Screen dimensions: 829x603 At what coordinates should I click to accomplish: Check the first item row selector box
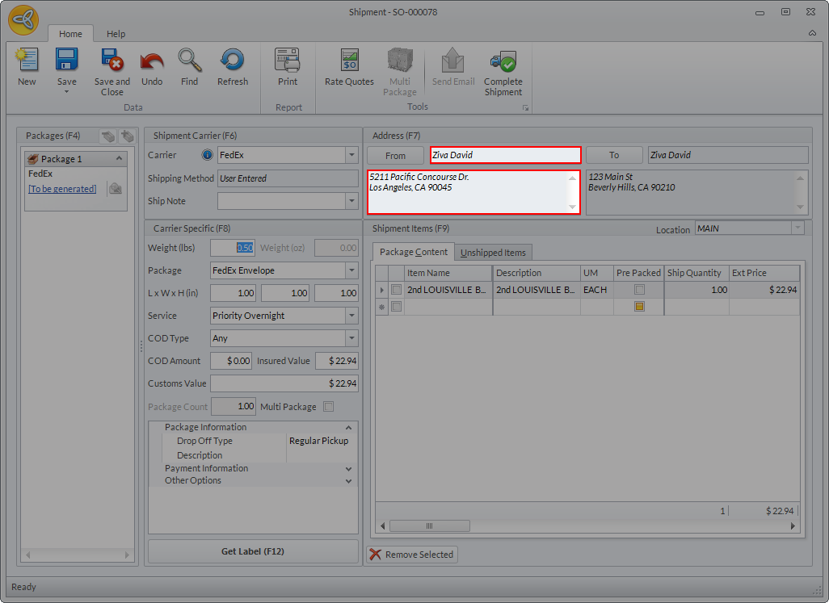[396, 290]
